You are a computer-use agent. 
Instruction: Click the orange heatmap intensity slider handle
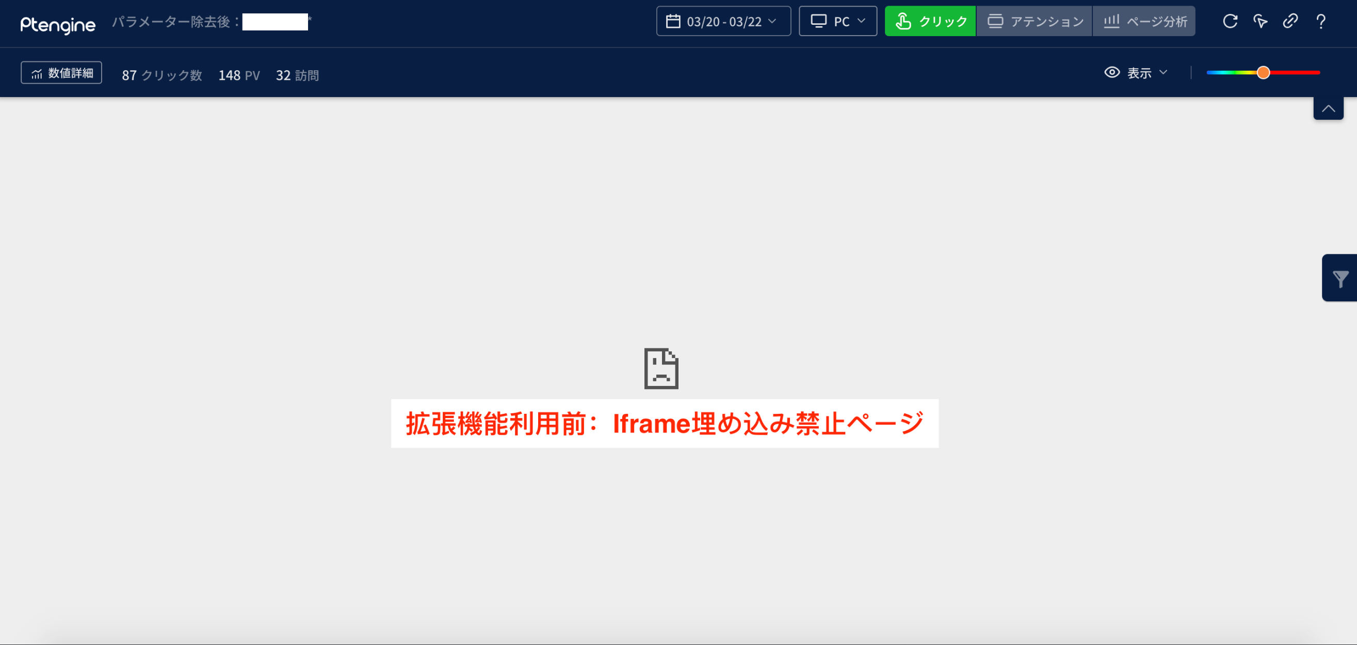1263,73
